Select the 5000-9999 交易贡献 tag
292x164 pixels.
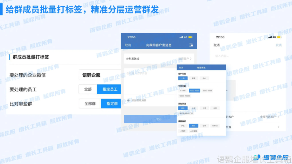point(208,91)
